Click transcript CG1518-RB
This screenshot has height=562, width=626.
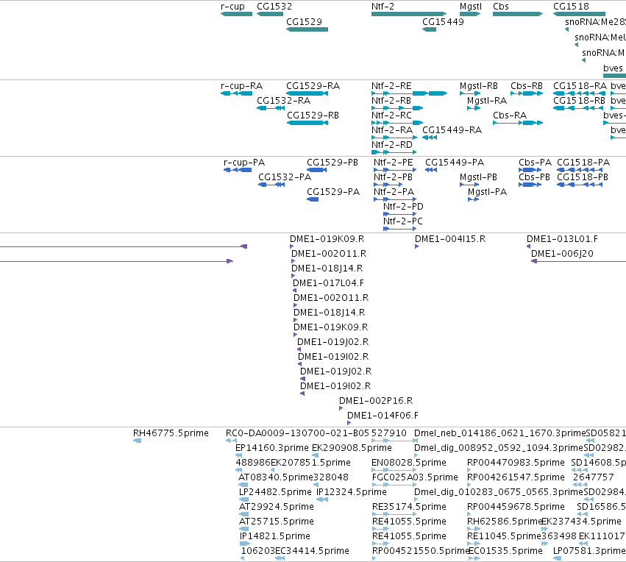(x=580, y=101)
